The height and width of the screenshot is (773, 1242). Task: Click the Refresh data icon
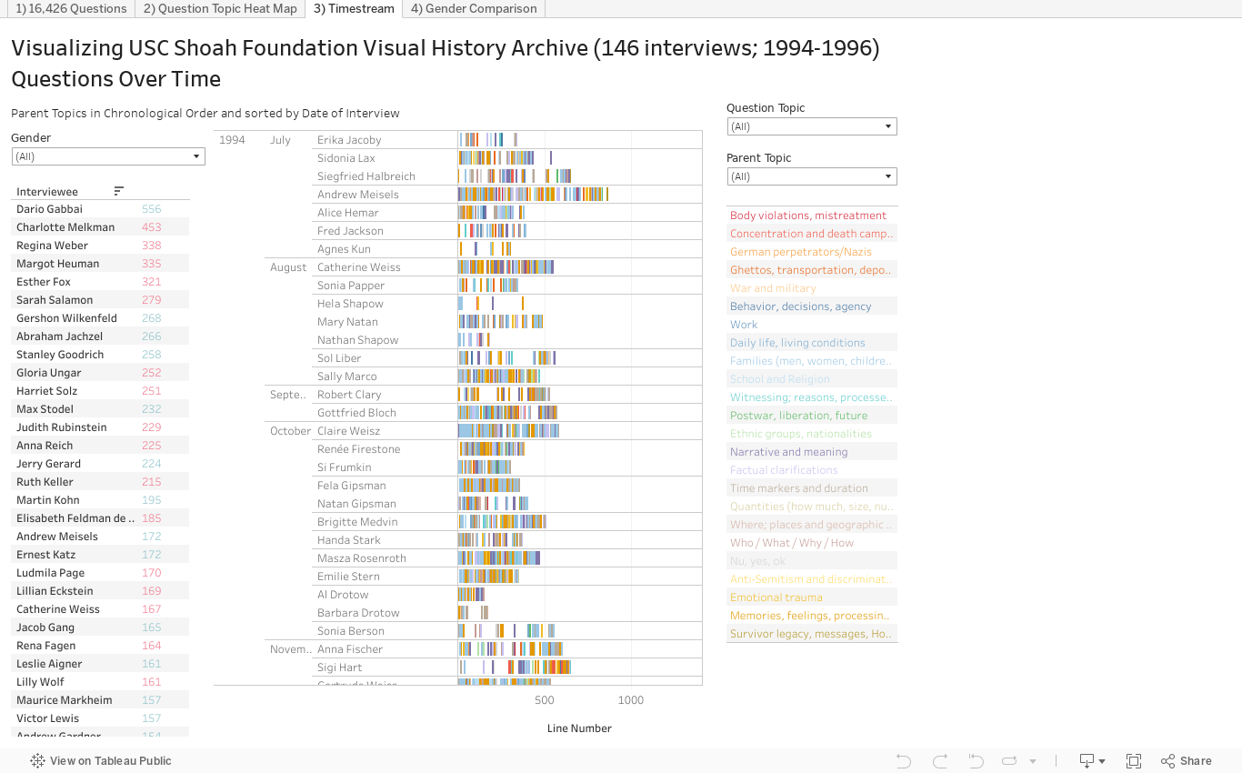coord(1009,761)
